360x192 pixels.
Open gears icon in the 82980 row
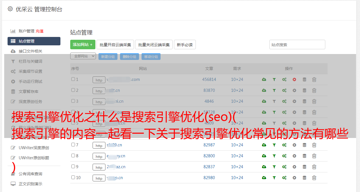point(284,178)
